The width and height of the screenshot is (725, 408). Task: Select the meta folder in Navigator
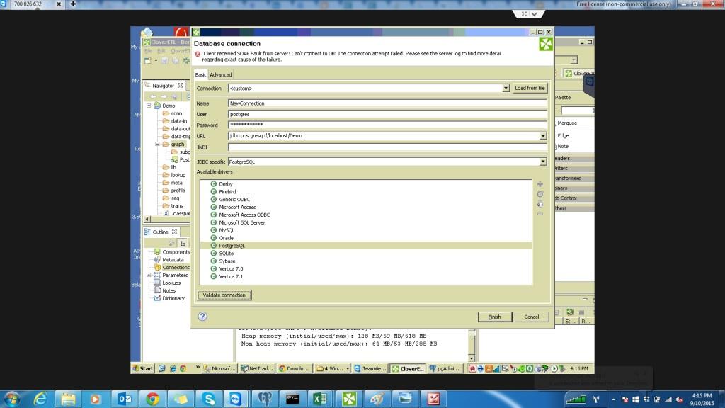click(176, 183)
